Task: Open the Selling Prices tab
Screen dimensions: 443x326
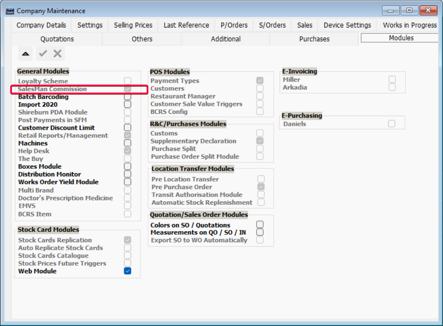Action: coord(133,25)
